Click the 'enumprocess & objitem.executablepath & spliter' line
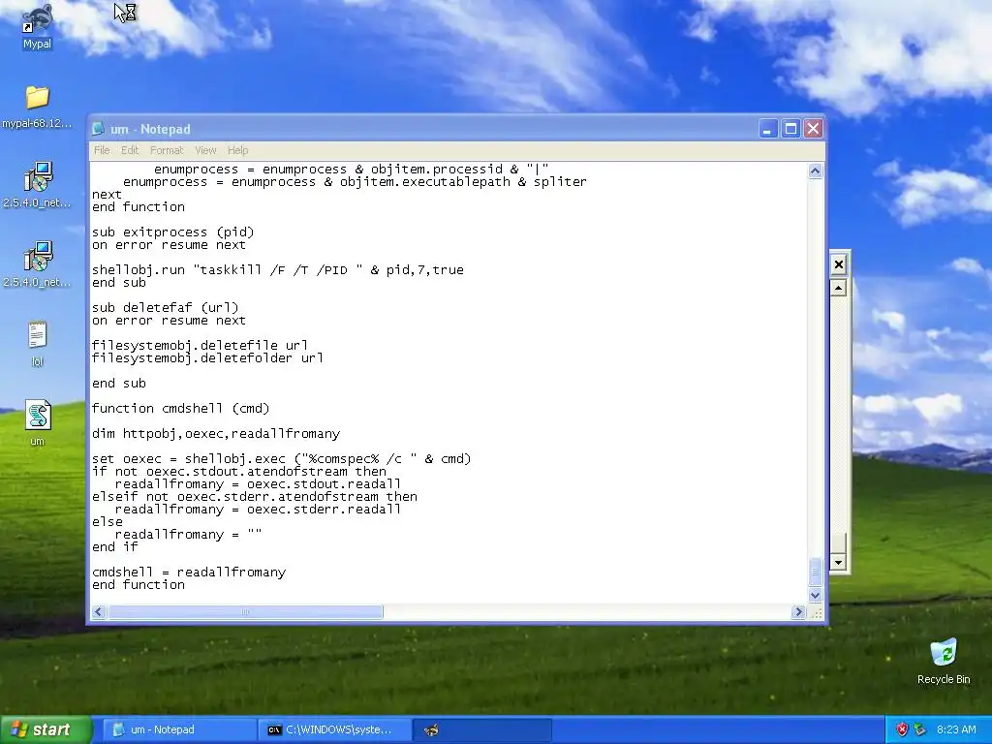 tap(355, 181)
